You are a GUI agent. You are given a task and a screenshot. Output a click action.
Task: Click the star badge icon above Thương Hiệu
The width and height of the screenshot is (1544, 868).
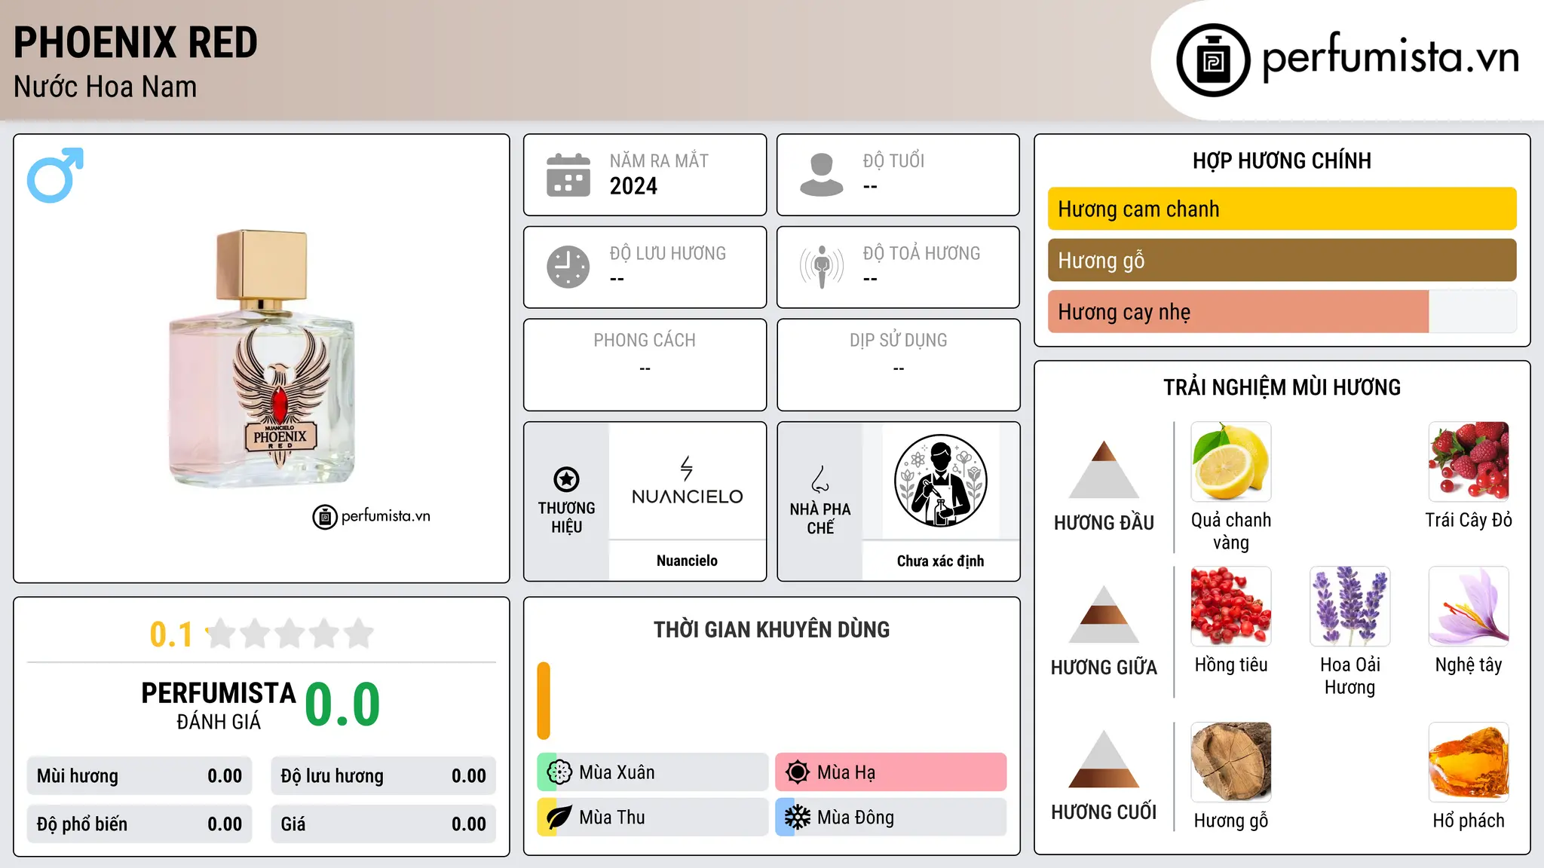(566, 479)
